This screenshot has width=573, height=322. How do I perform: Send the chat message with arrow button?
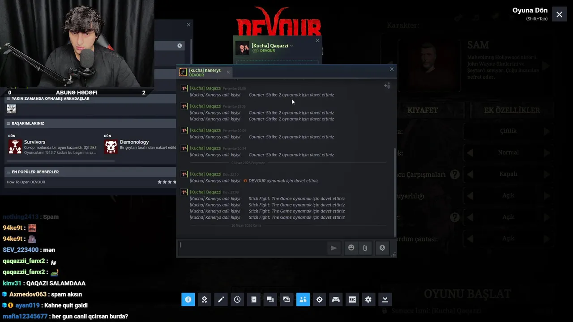tap(334, 248)
